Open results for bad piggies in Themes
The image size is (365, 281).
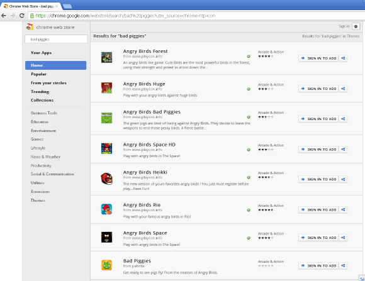pos(331,36)
